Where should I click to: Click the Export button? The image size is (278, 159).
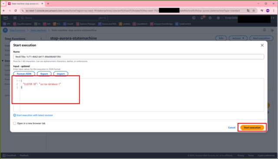[44, 74]
